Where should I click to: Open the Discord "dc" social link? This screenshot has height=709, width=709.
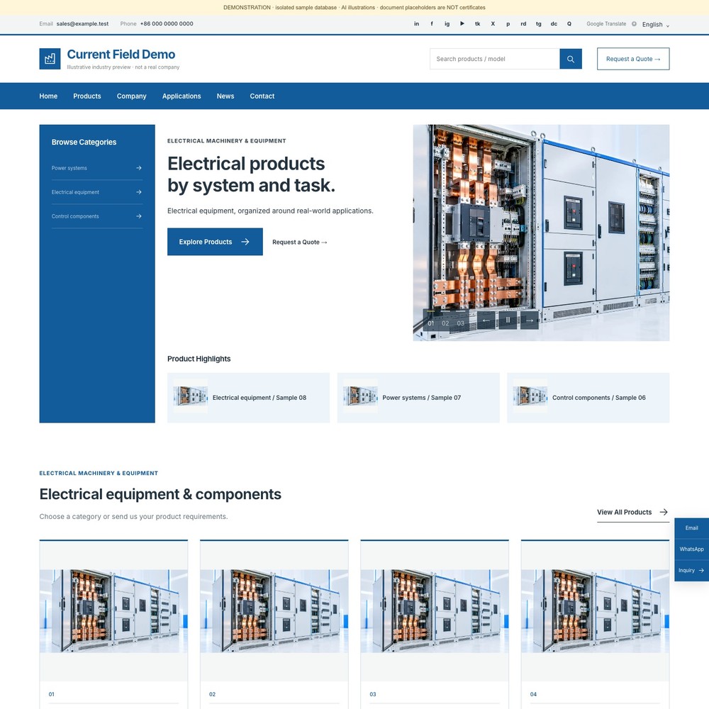click(x=554, y=24)
